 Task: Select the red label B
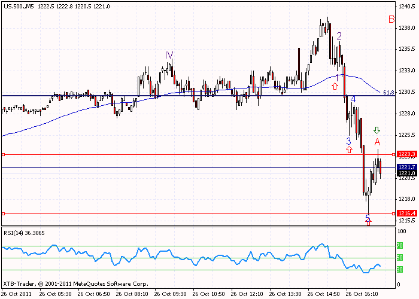pyautogui.click(x=391, y=19)
